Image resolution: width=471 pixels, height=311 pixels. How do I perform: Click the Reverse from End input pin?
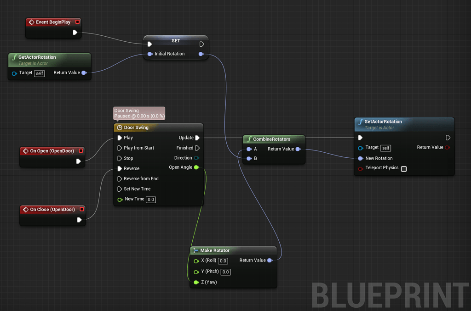click(120, 179)
